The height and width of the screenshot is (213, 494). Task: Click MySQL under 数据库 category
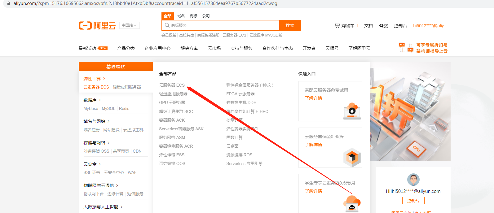[x=108, y=108]
